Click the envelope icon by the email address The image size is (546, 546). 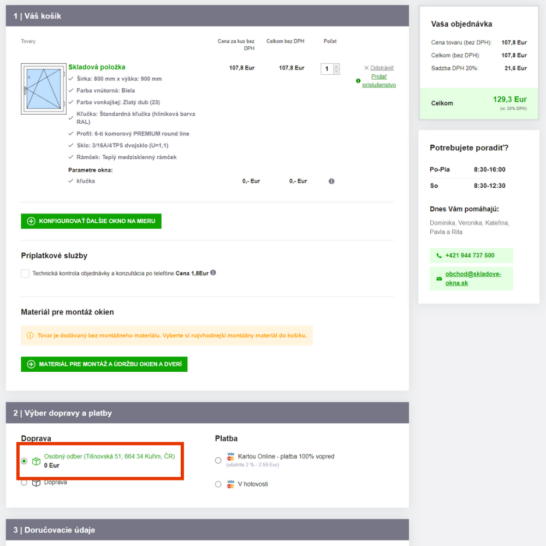[x=439, y=278]
